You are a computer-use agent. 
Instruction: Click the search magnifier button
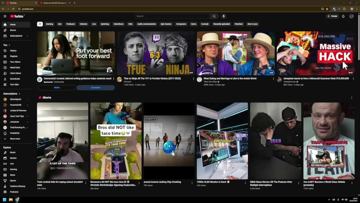214,16
